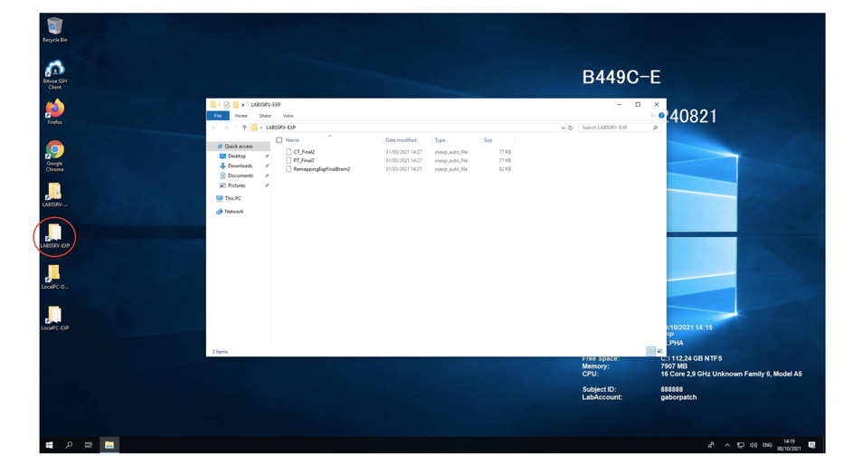Open the Recycle Bin desktop icon
The image size is (853, 475).
(x=54, y=29)
